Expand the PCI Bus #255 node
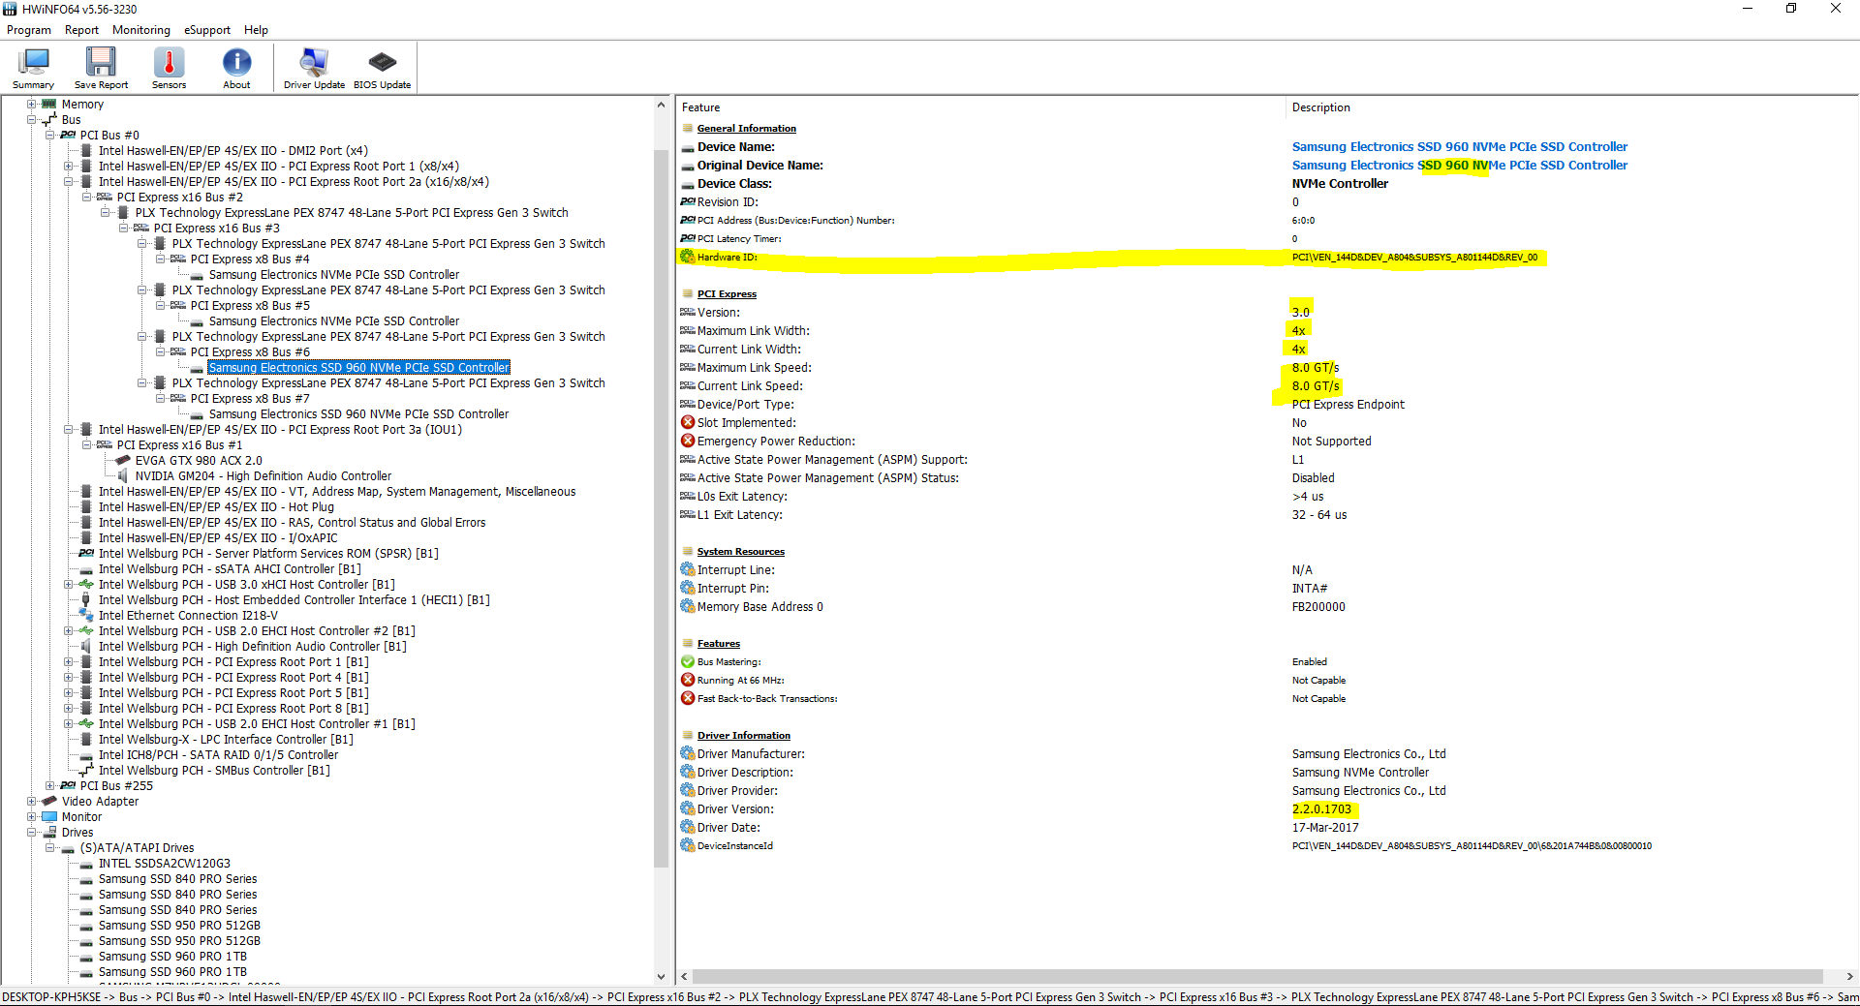This screenshot has height=1006, width=1860. (50, 785)
